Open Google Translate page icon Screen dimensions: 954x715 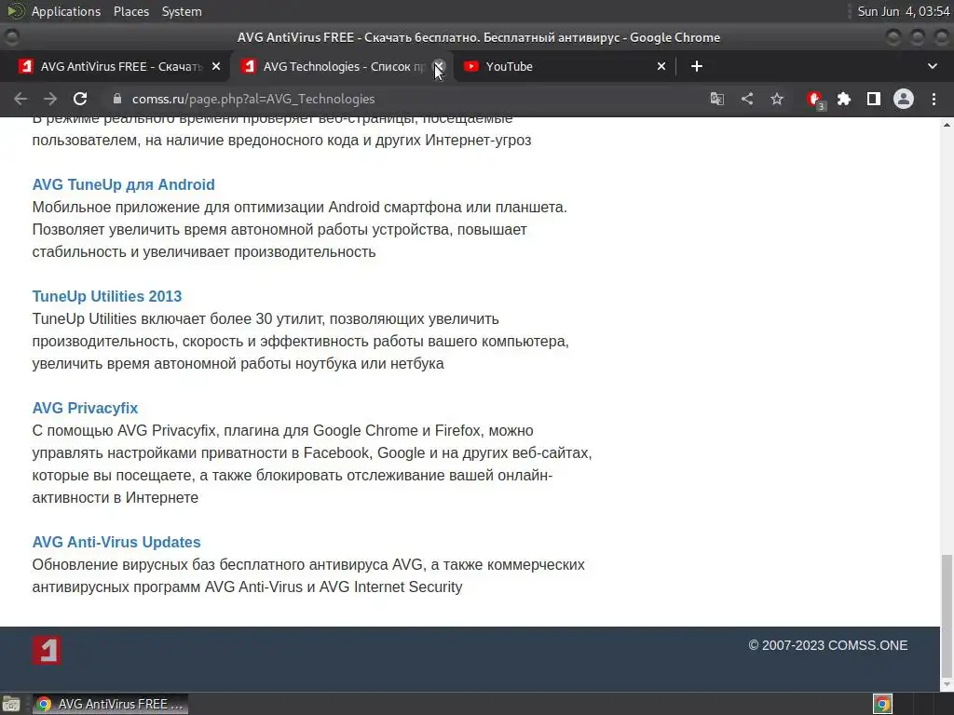click(x=716, y=99)
